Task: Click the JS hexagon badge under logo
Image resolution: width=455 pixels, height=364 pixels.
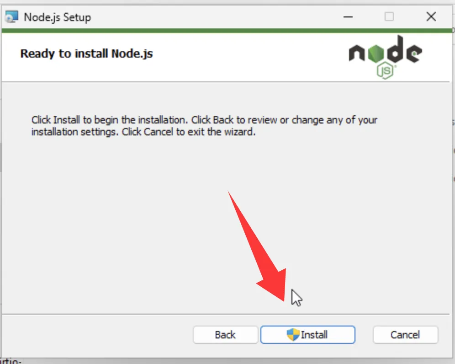Action: click(x=385, y=70)
